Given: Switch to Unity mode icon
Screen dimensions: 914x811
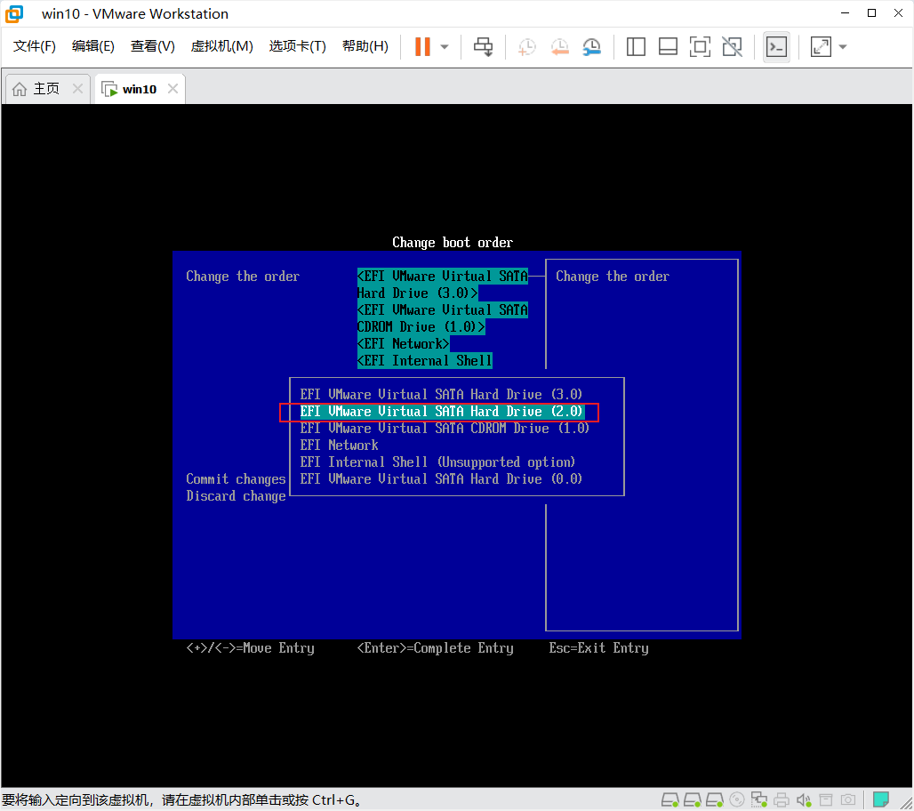Looking at the screenshot, I should pos(732,46).
